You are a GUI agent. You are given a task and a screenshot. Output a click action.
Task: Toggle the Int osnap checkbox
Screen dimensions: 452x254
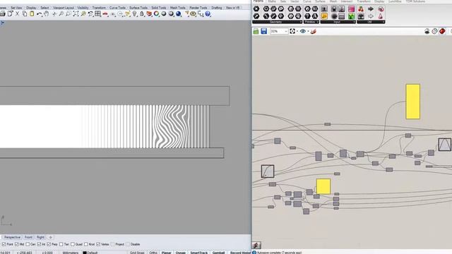pyautogui.click(x=39, y=244)
